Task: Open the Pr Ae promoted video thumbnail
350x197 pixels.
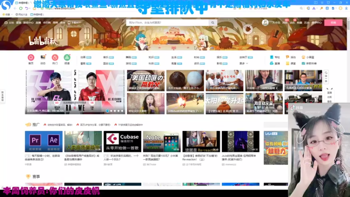Action: coord(44,141)
